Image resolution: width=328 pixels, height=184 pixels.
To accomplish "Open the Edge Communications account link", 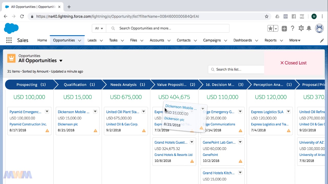I will [219, 124].
